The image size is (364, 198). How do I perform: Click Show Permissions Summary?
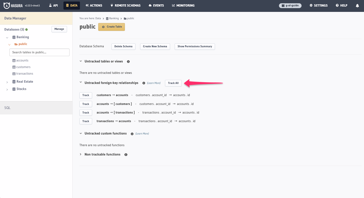[x=194, y=47]
